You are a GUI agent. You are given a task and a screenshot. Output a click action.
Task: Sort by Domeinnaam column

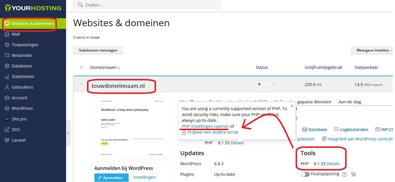(105, 67)
